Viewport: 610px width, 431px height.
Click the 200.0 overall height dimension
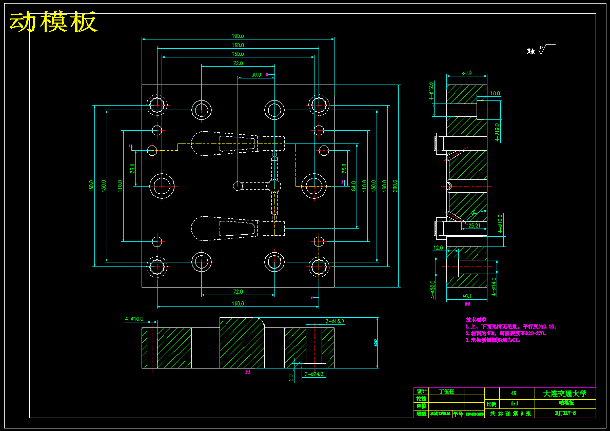pyautogui.click(x=395, y=186)
